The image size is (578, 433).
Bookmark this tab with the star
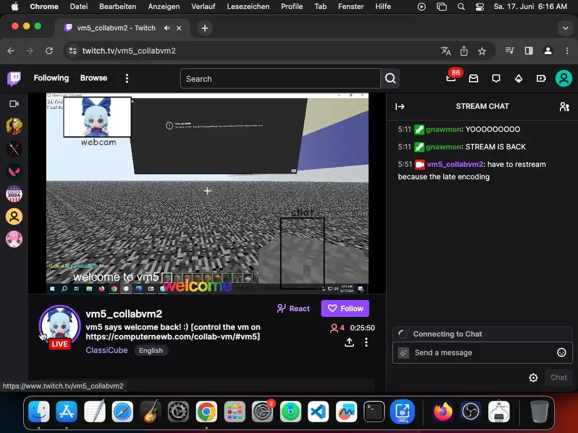tap(482, 51)
